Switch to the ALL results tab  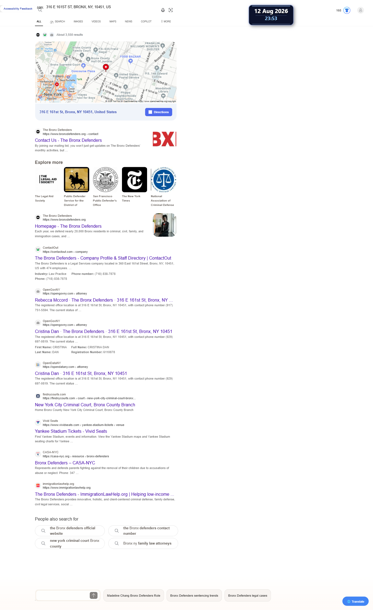[x=39, y=22]
